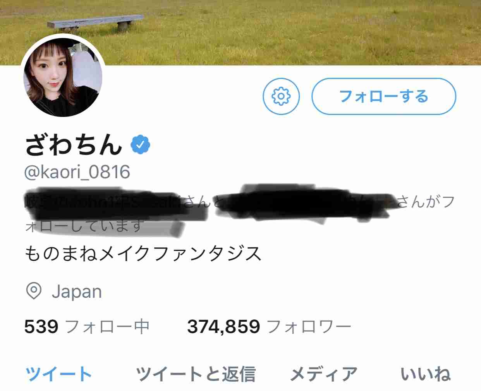Tap the Japan location text
The height and width of the screenshot is (391, 481).
[x=77, y=292]
